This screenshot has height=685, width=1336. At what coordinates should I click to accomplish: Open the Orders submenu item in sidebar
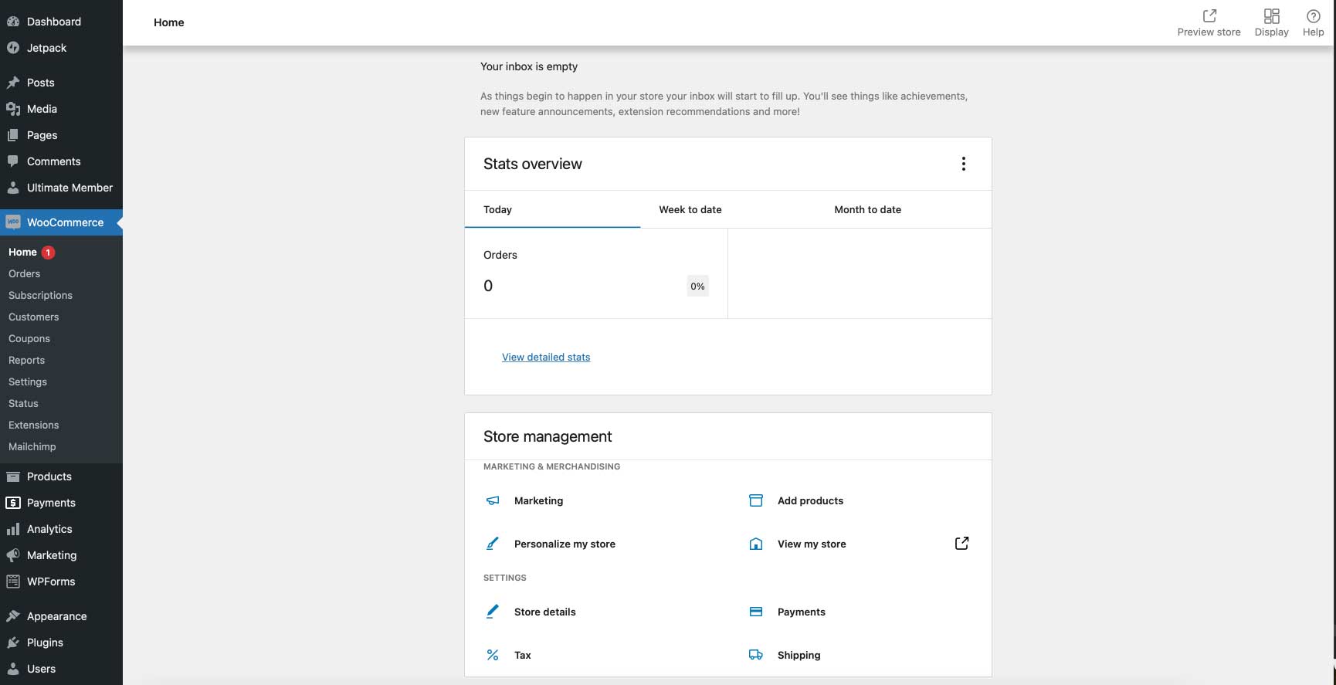pyautogui.click(x=25, y=273)
